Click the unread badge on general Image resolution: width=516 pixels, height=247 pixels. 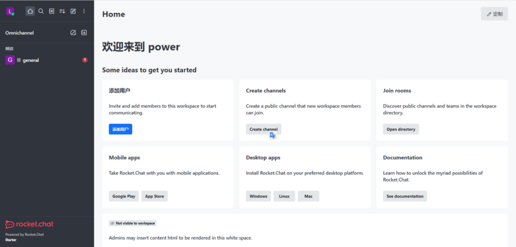pyautogui.click(x=85, y=60)
